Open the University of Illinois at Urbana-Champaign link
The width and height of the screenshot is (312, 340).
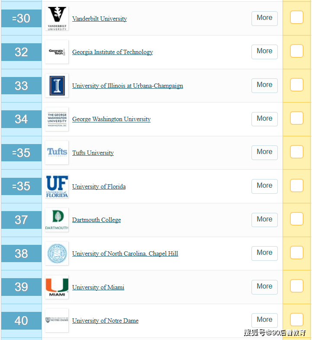128,86
